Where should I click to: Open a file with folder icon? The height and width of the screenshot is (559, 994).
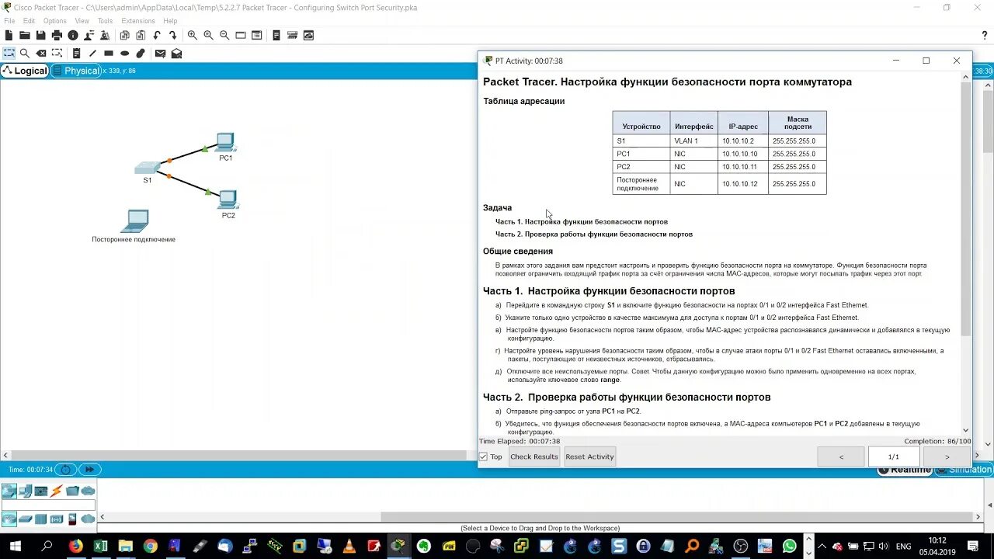tap(25, 35)
